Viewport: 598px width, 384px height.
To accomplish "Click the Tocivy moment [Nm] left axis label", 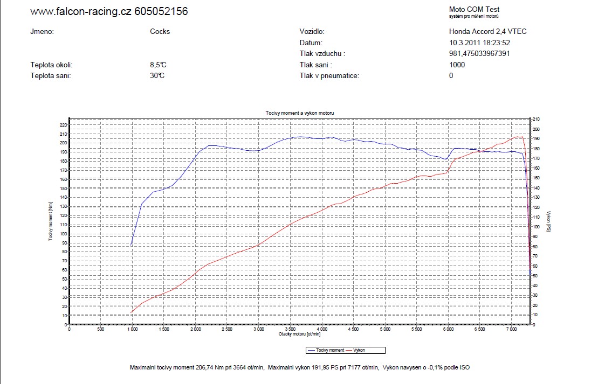I will coord(51,221).
